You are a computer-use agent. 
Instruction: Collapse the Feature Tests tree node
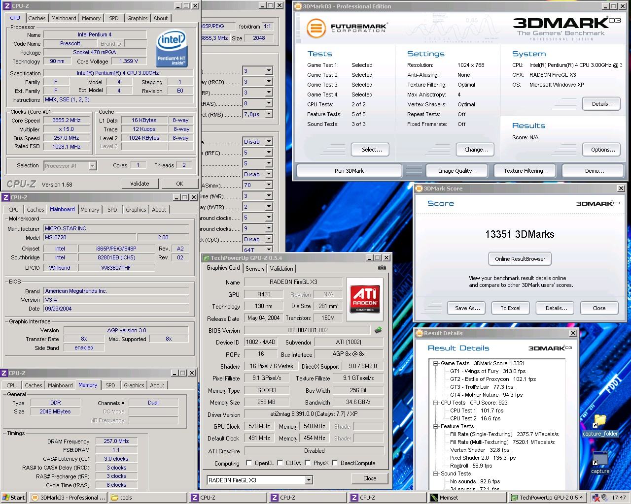[435, 426]
